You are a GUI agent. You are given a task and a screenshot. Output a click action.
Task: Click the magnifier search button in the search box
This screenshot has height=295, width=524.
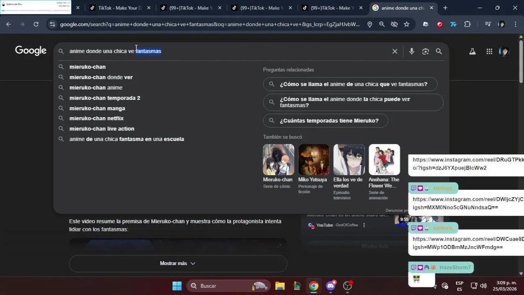coord(439,51)
